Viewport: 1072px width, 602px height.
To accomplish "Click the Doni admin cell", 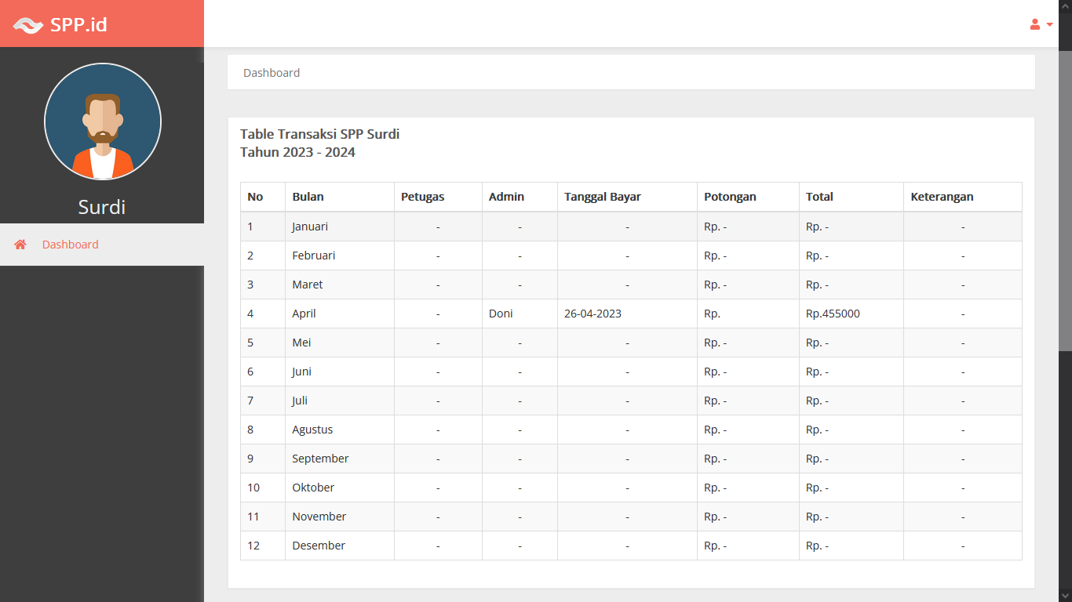I will click(501, 314).
